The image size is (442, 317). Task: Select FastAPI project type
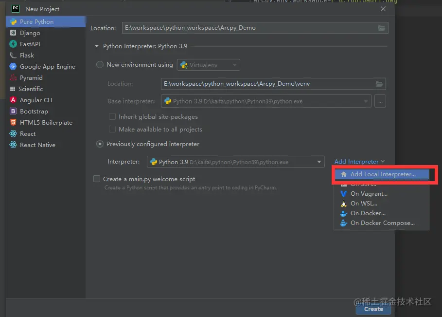pos(46,44)
